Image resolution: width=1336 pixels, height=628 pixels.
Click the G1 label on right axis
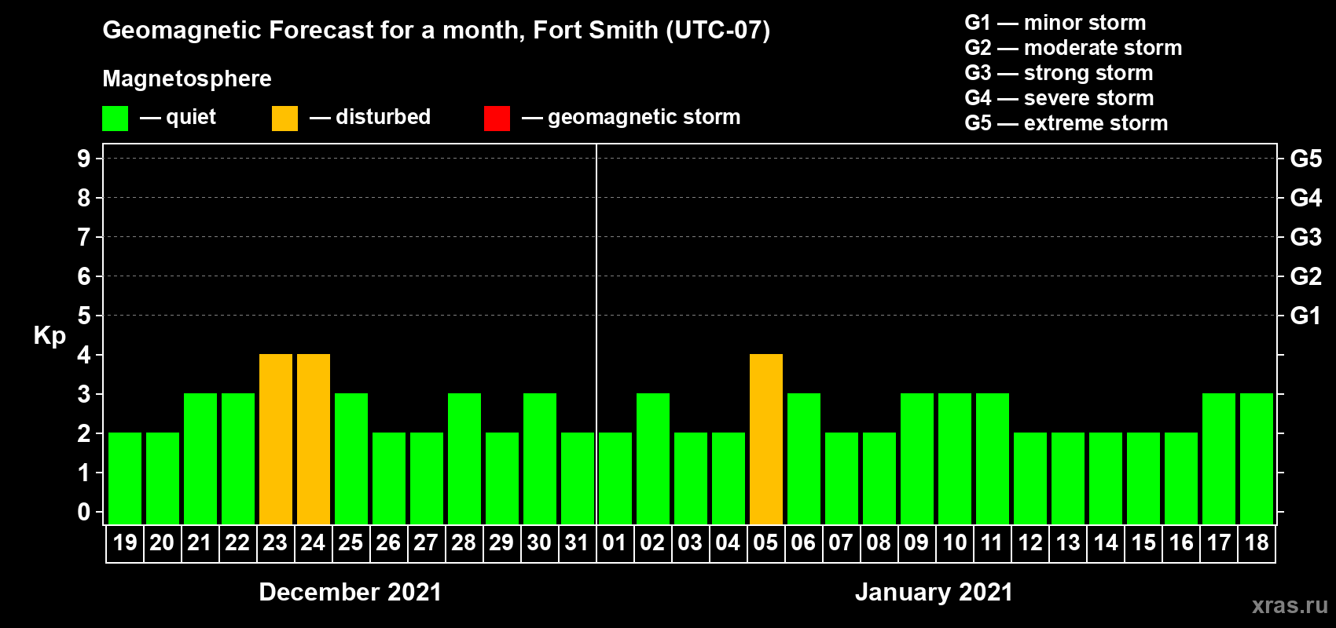(x=1306, y=316)
